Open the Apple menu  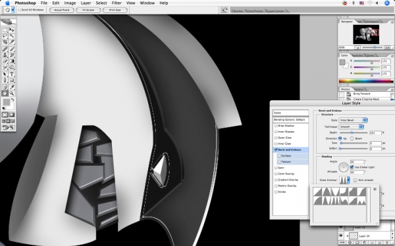pos(7,3)
